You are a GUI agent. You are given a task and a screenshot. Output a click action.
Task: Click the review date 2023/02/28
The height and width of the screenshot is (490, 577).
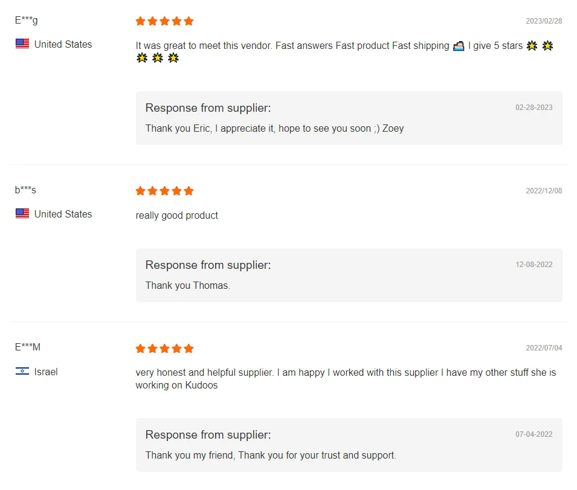(x=544, y=21)
